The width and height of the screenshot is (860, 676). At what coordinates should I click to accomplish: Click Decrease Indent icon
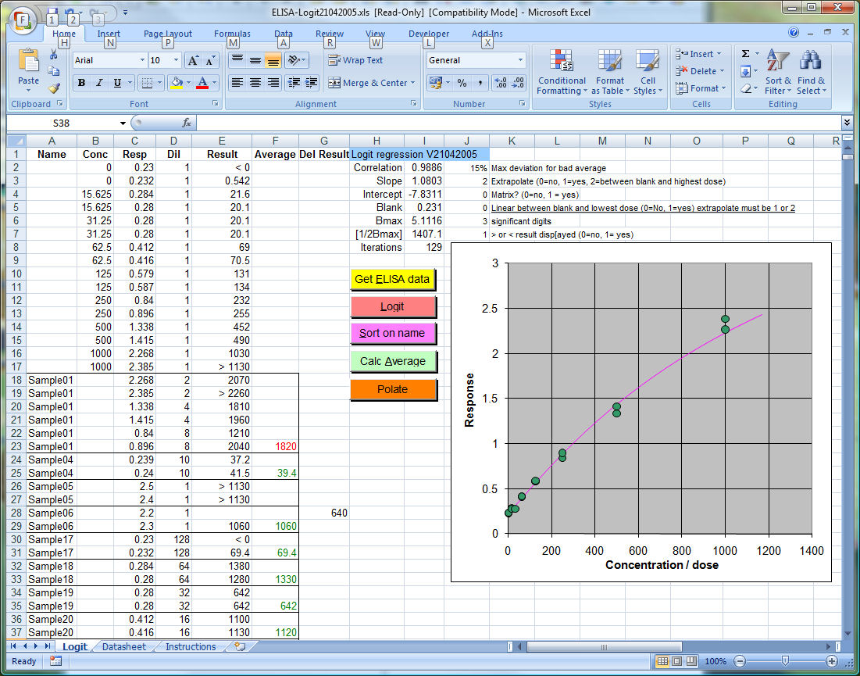coord(294,83)
